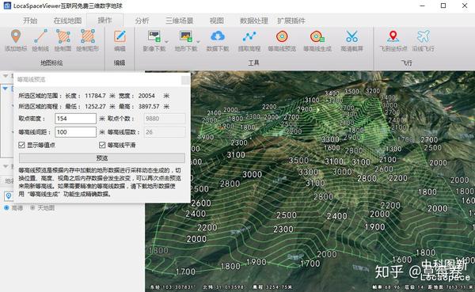Screen dimensions: 475x292
Task: Click the 沿线飞行 airplane fly-along-line icon
Action: 424,36
